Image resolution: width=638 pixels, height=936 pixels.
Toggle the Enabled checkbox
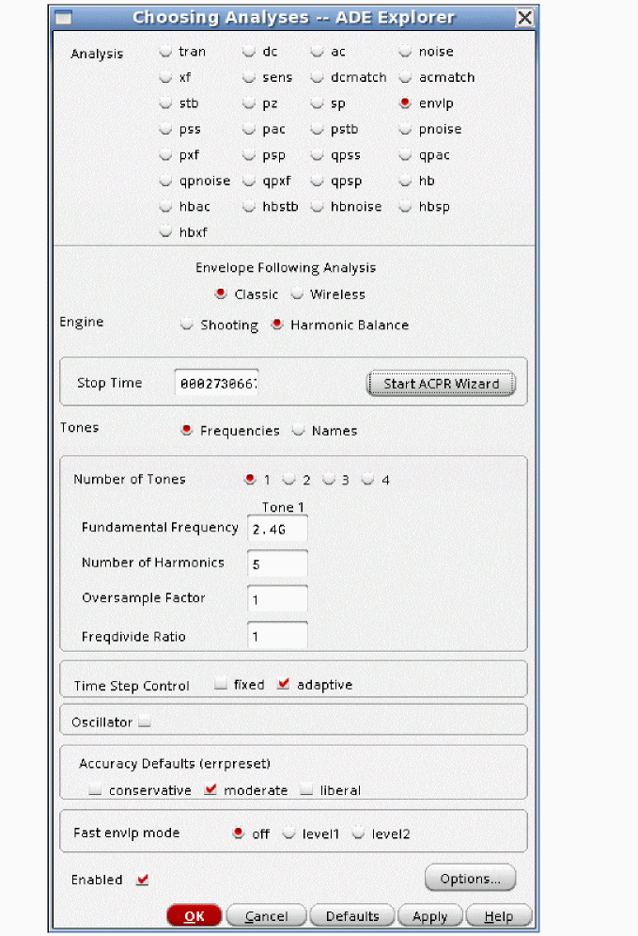click(x=143, y=880)
